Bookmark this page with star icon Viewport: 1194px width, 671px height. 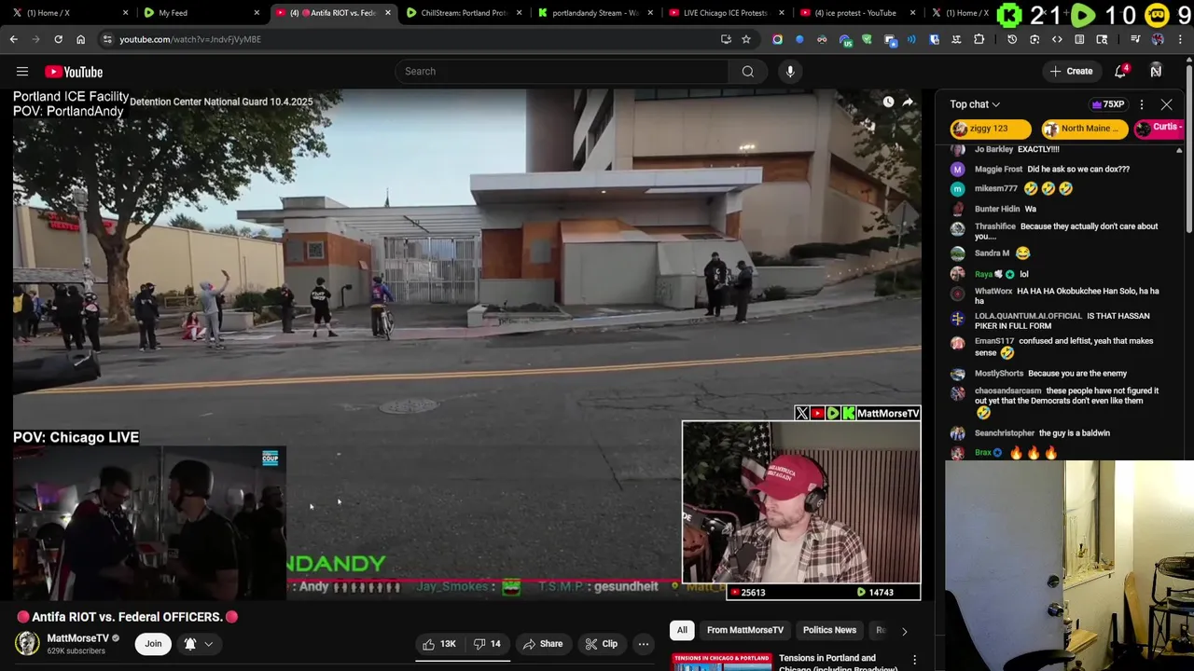point(746,39)
